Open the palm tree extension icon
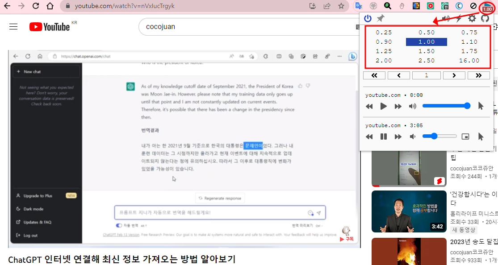This screenshot has height=265, width=498. pyautogui.click(x=373, y=6)
